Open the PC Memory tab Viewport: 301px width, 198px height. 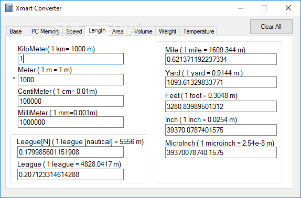pos(46,31)
